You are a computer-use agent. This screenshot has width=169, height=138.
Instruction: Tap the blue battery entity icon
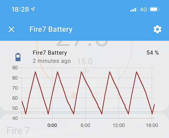[x=18, y=57]
